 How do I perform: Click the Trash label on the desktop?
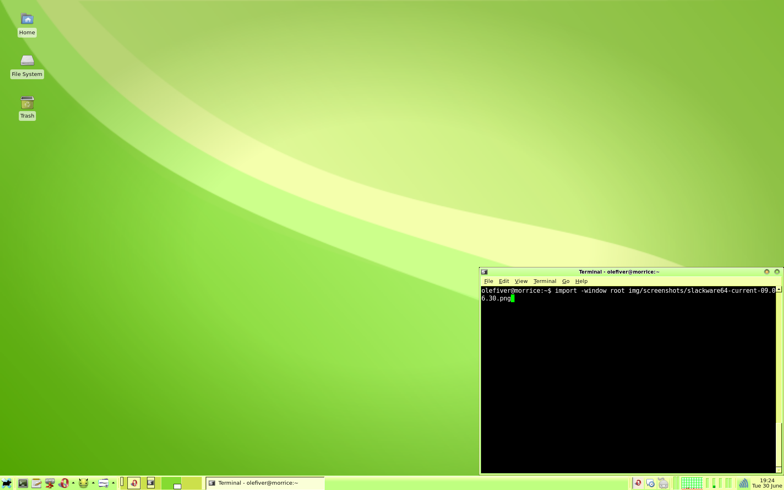pos(27,116)
